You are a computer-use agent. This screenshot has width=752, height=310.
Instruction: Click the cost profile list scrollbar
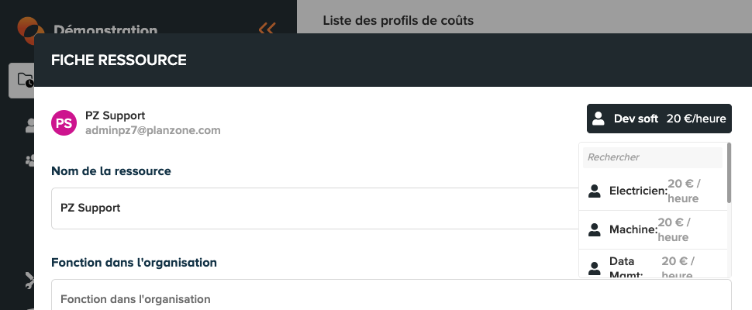click(x=729, y=173)
